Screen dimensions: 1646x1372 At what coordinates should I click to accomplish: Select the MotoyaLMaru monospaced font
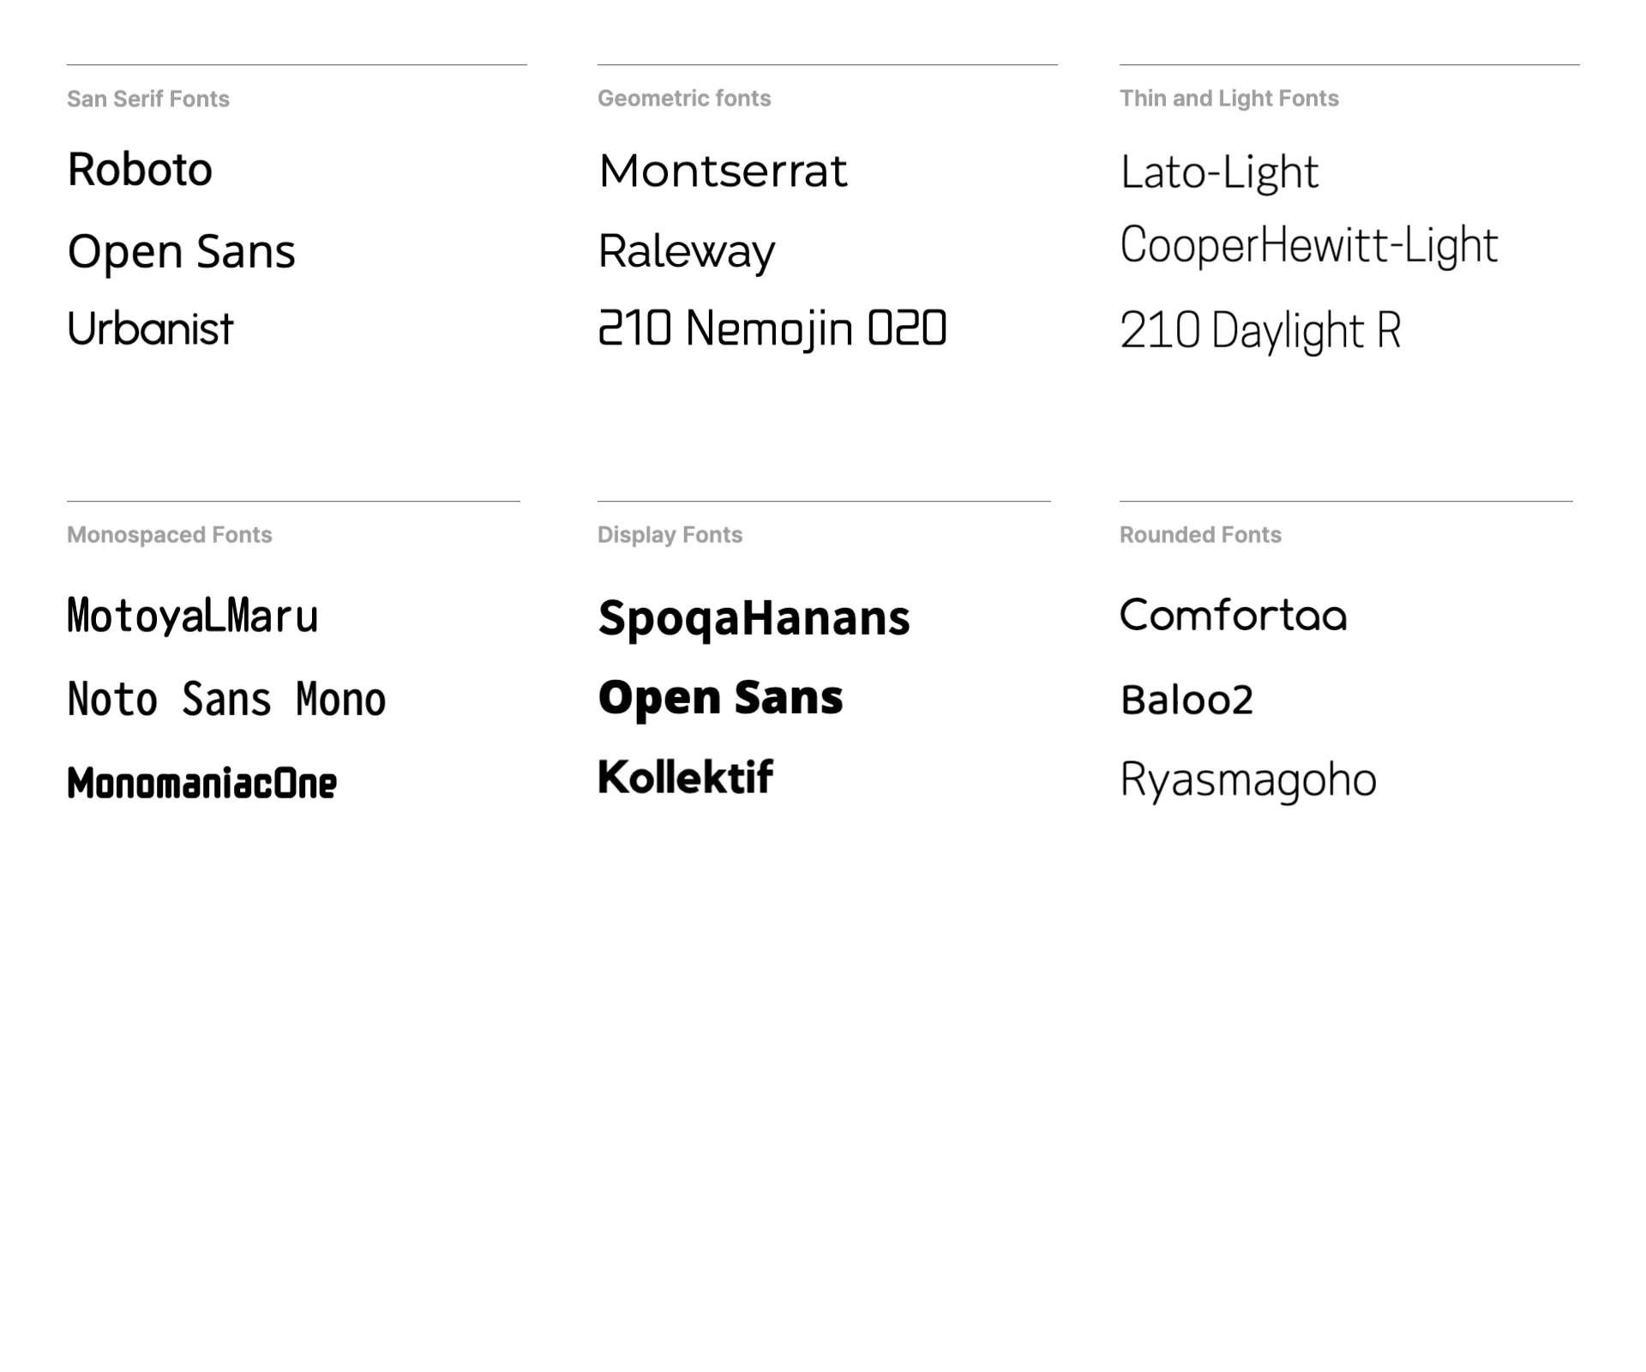[193, 617]
